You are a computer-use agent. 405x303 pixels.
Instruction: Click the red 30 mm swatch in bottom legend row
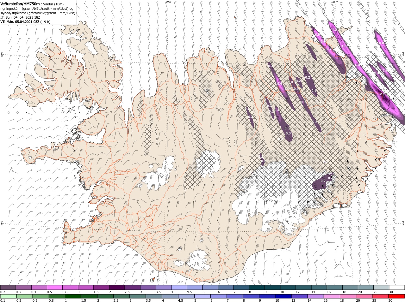(x=397, y=297)
